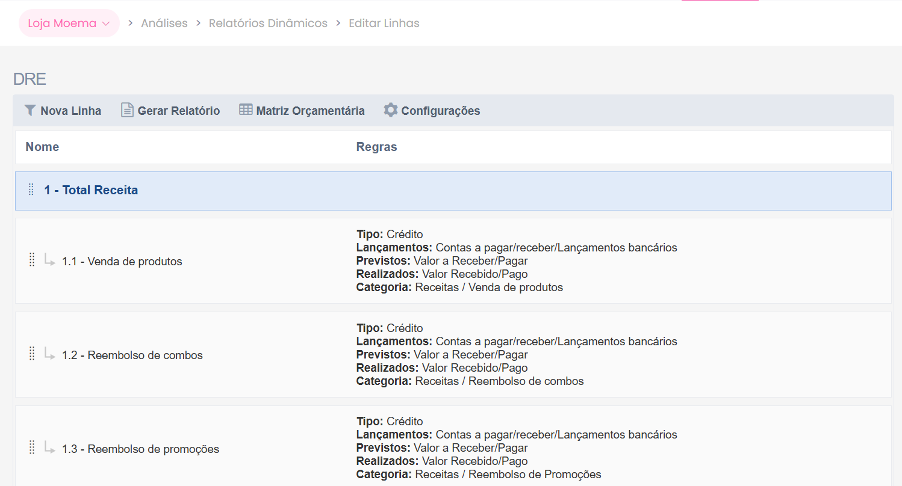Click the funnel icon beside Nova Linha
This screenshot has height=486, width=902.
point(30,110)
